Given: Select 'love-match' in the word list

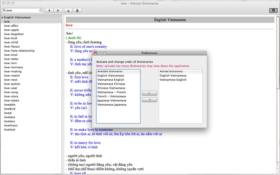Looking at the screenshot, I should coord(12,76).
